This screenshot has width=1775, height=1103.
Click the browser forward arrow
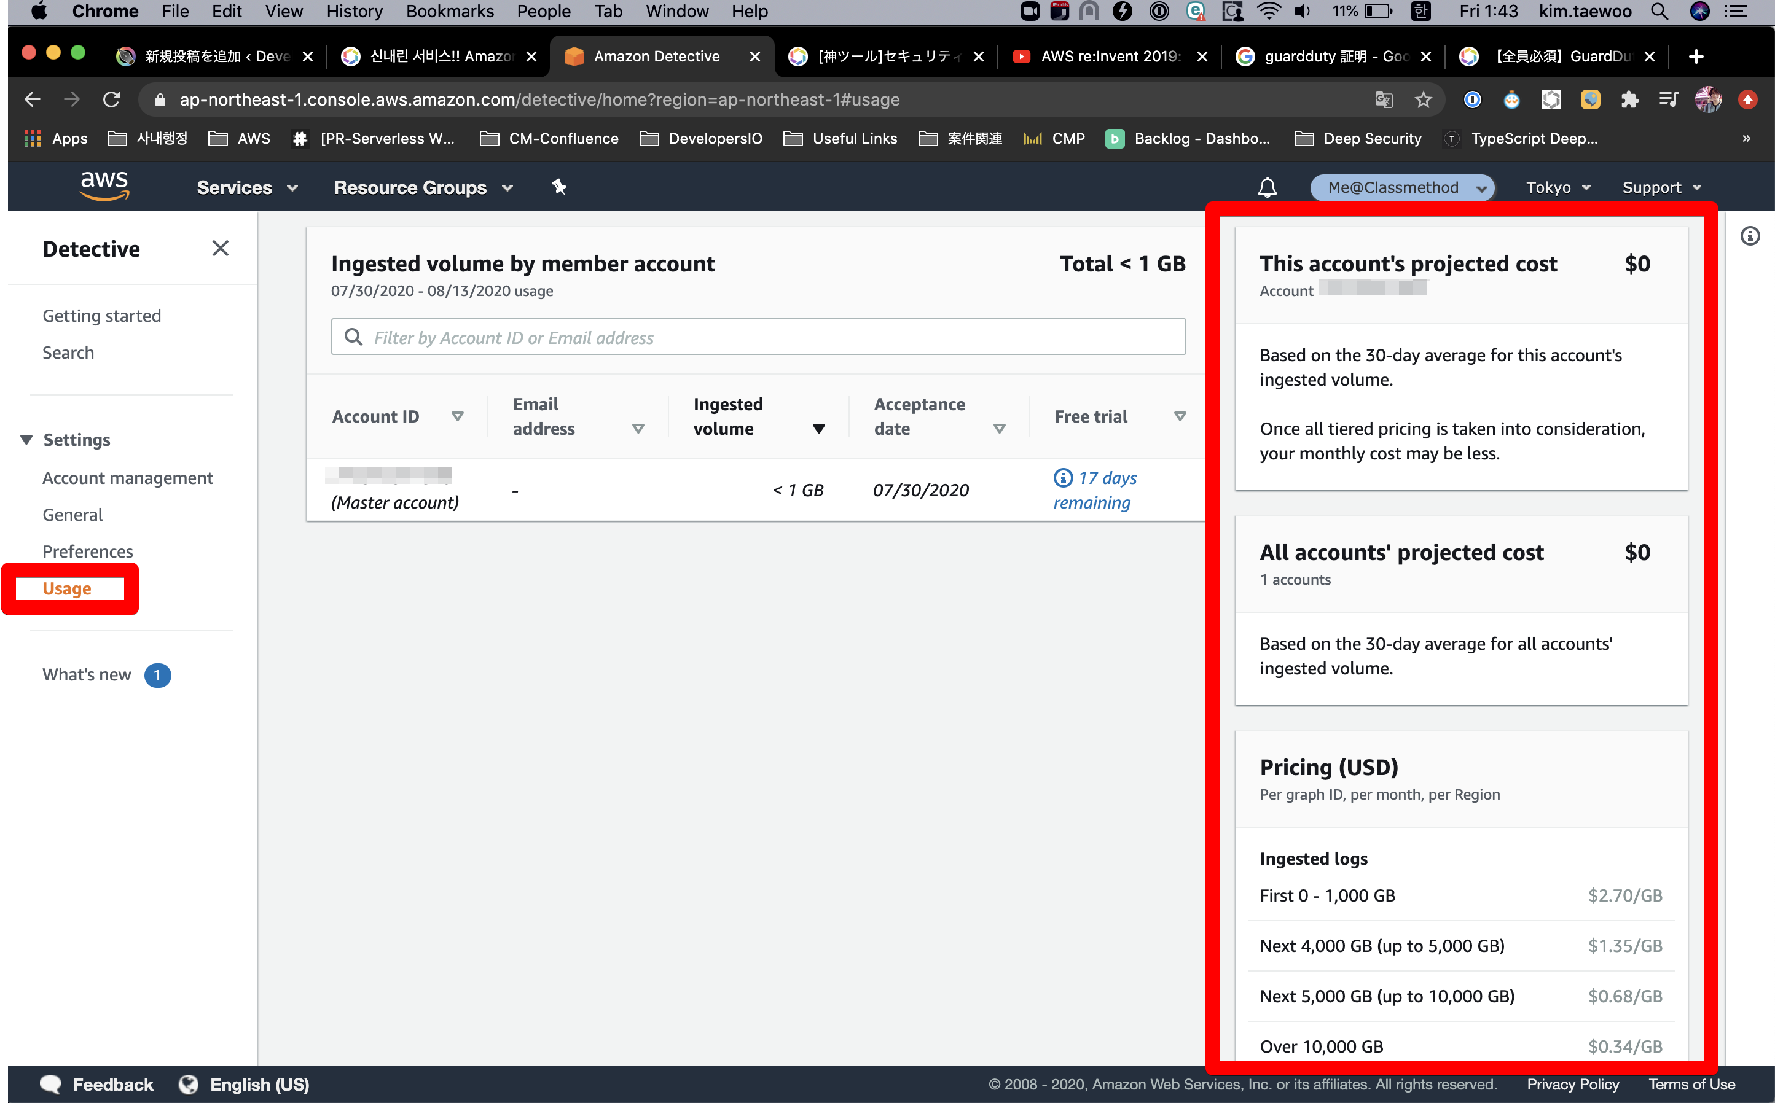pos(71,100)
